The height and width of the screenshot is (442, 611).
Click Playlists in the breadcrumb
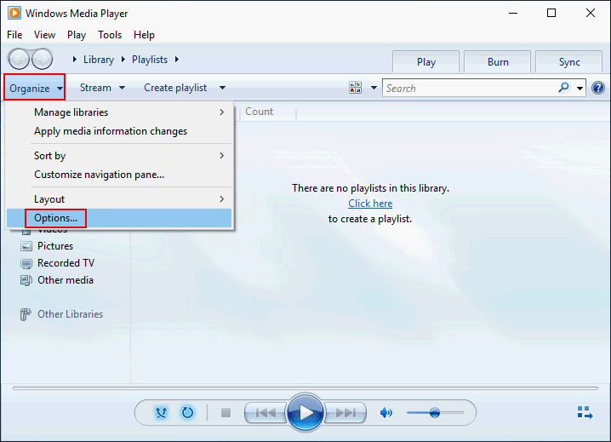tap(150, 60)
